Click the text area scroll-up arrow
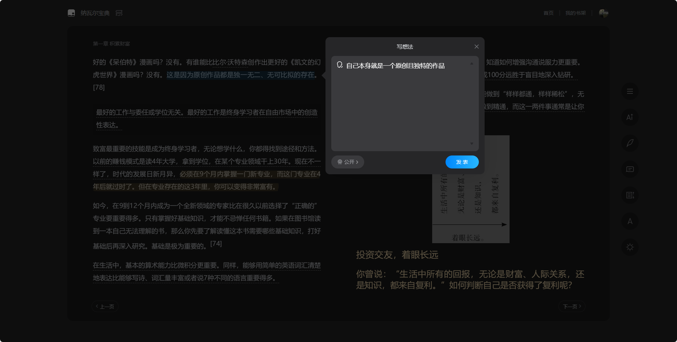Image resolution: width=677 pixels, height=342 pixels. [x=472, y=63]
